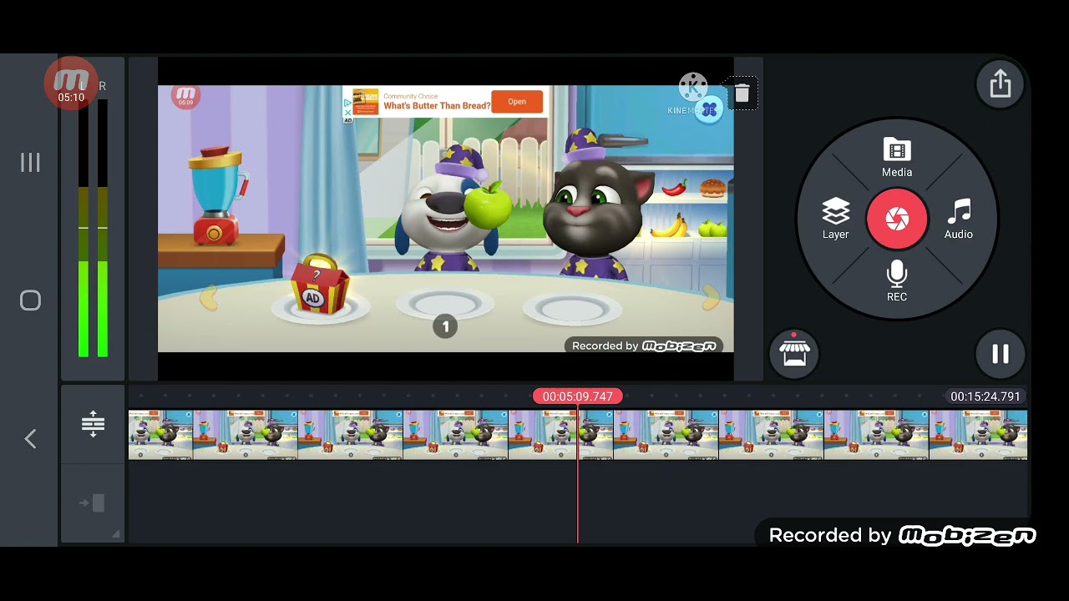The width and height of the screenshot is (1069, 601).
Task: Tap the bananas on the fridge shelf
Action: pos(669,225)
